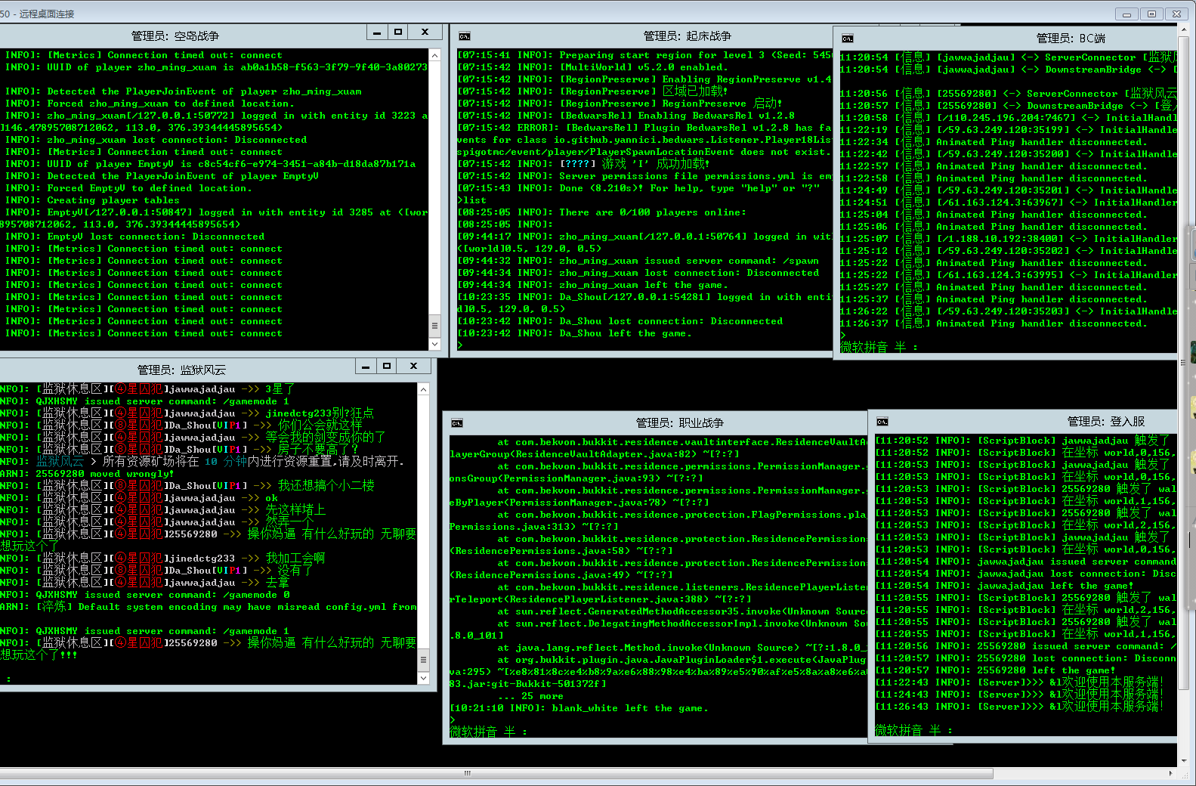The width and height of the screenshot is (1196, 786).
Task: Focus the 管理员: 监狱风云 title bar
Action: pos(181,370)
